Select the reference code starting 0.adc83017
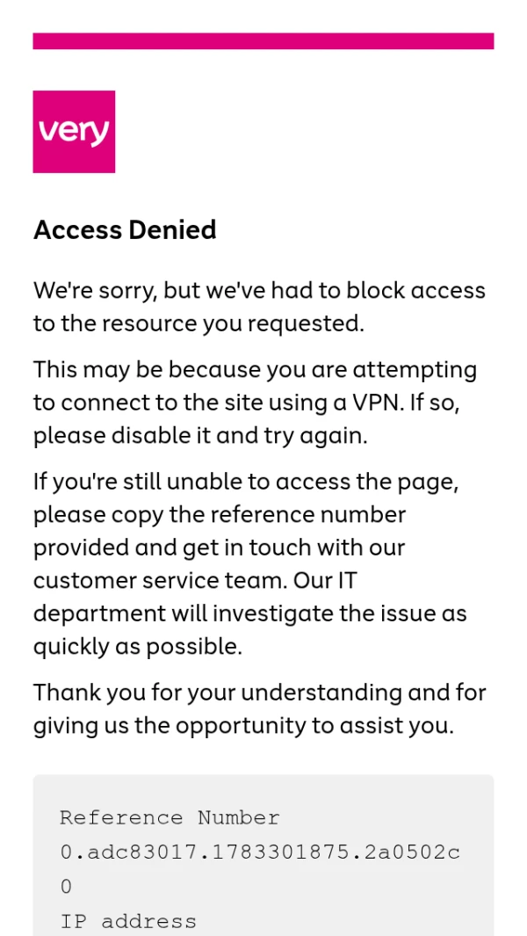The width and height of the screenshot is (527, 936). (x=260, y=853)
